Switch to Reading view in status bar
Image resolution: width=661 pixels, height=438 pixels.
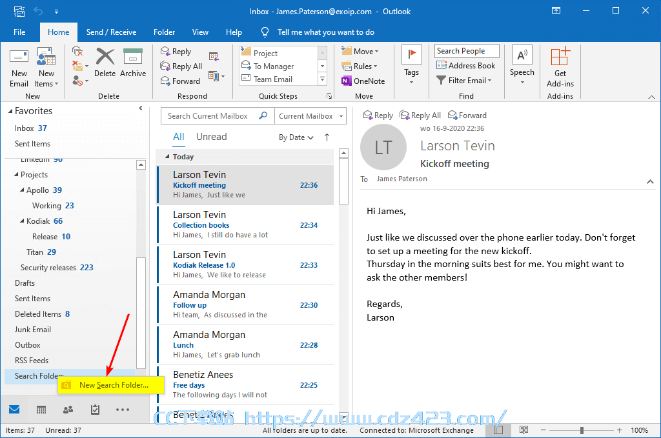pos(524,430)
